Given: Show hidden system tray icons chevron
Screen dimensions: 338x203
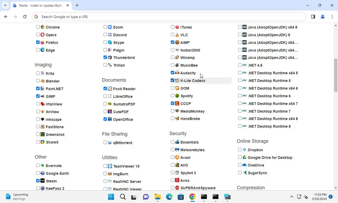Looking at the screenshot, I should 292,197.
